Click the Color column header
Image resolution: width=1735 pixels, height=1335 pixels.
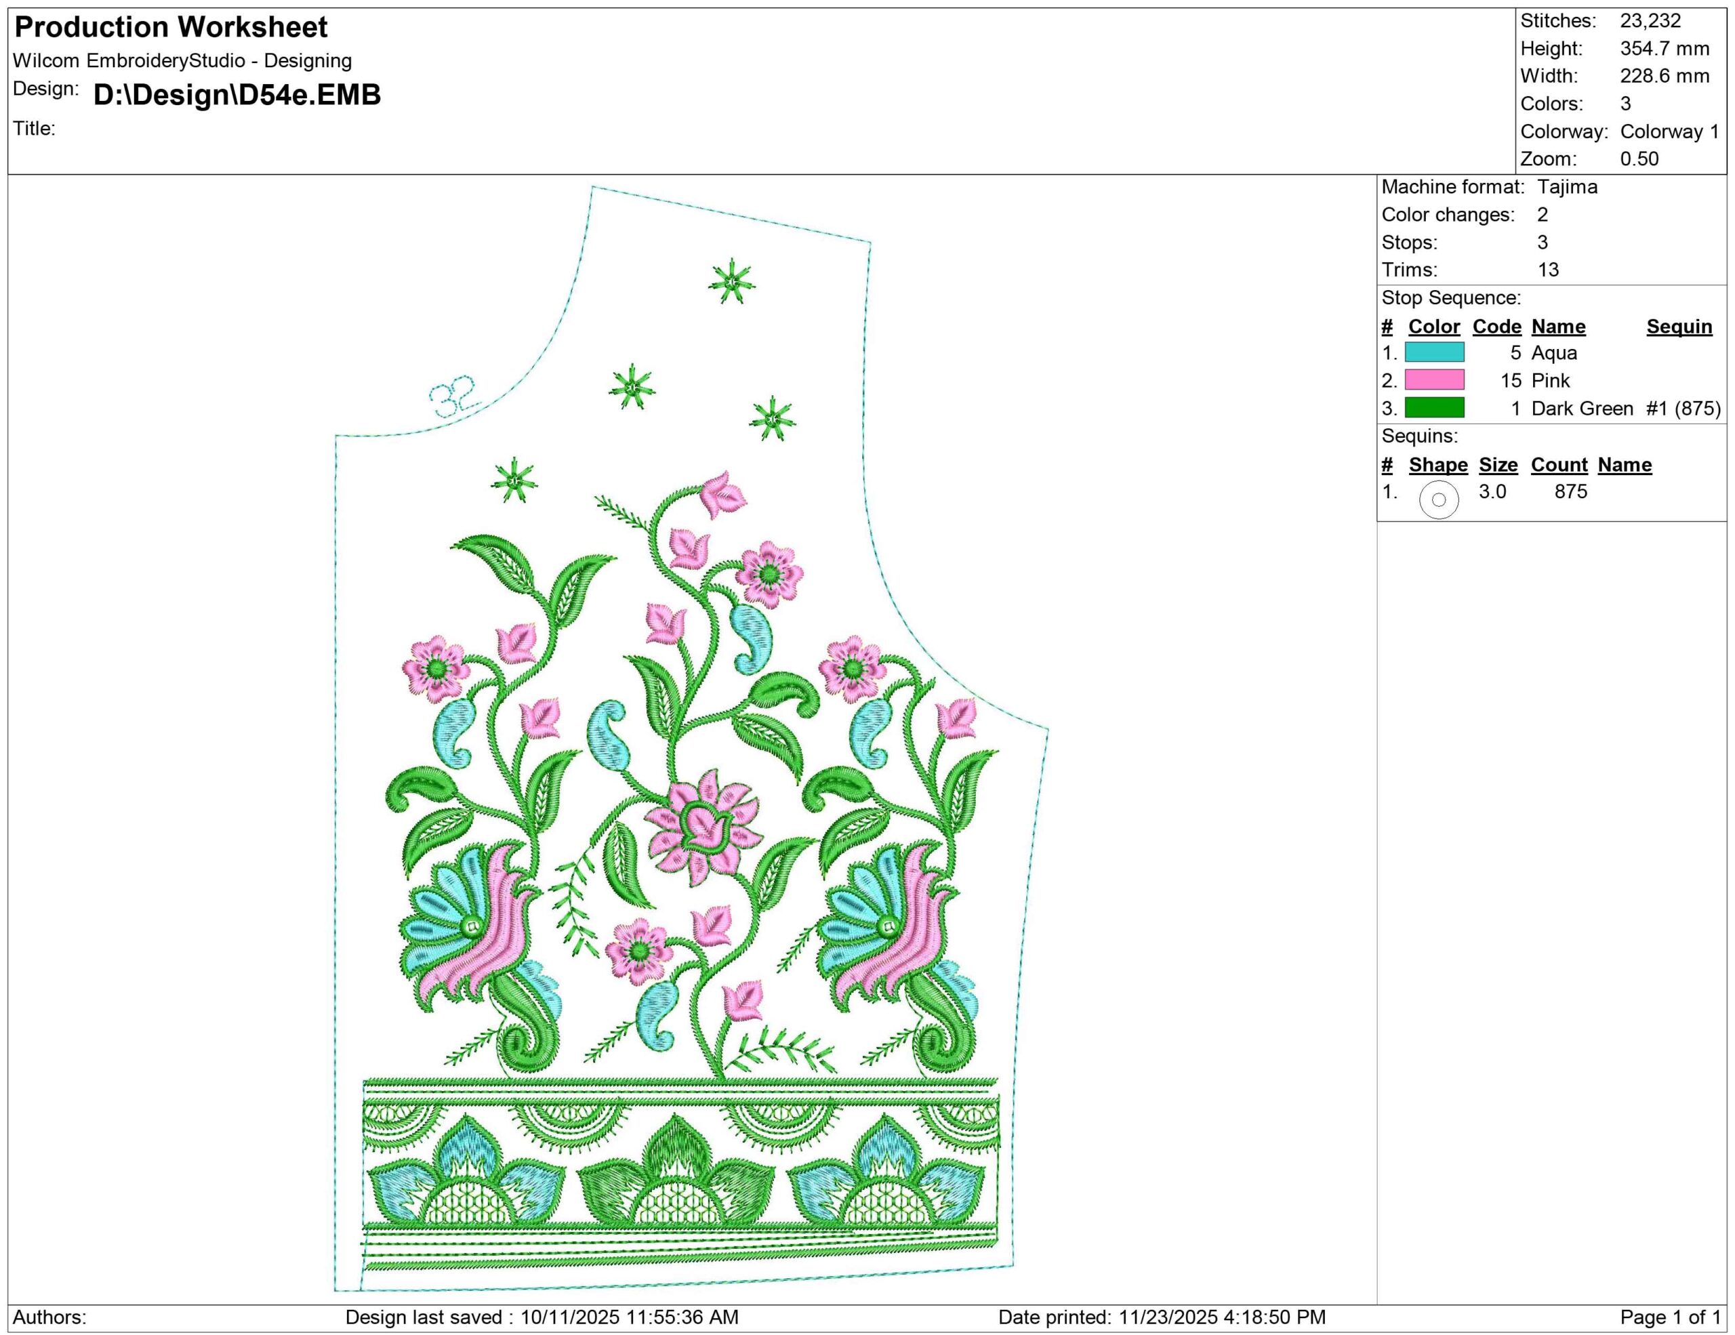pyautogui.click(x=1433, y=327)
